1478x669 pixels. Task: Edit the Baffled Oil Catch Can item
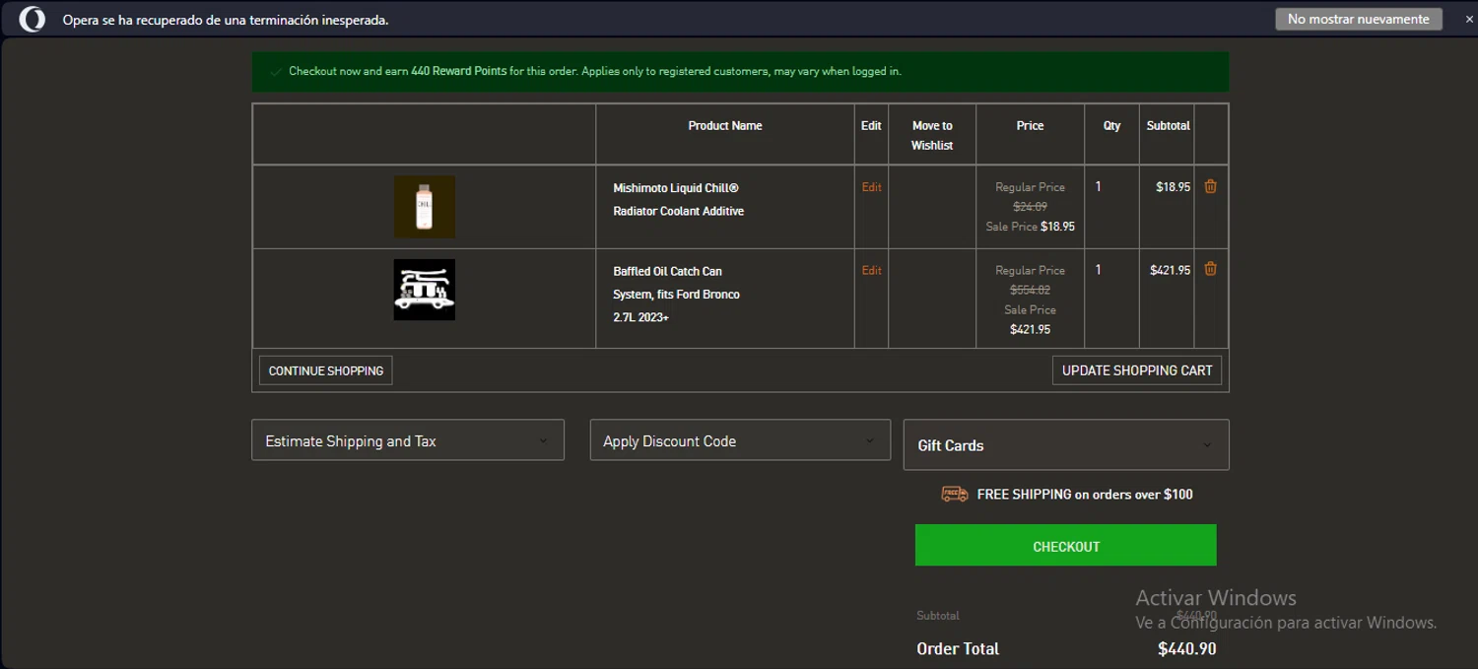871,270
